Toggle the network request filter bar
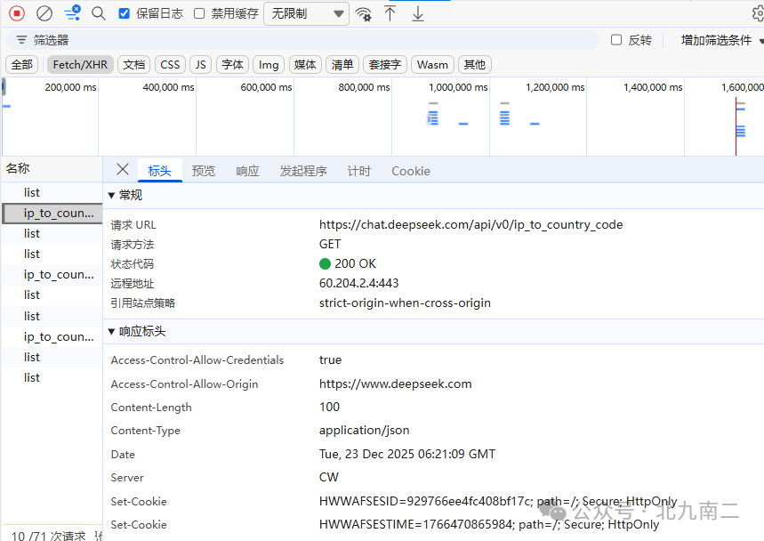The height and width of the screenshot is (541, 764). (x=72, y=13)
